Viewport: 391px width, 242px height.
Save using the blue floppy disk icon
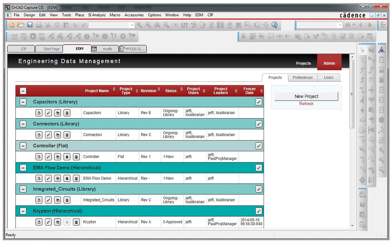30,25
